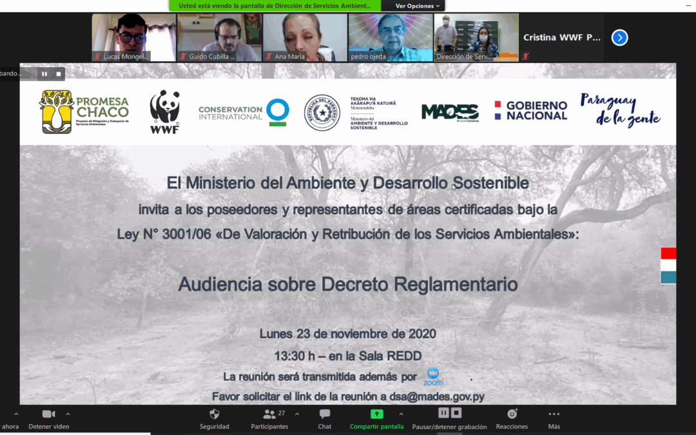This screenshot has height=435, width=696.
Task: Click the Seguridad shield icon
Action: pyautogui.click(x=214, y=414)
